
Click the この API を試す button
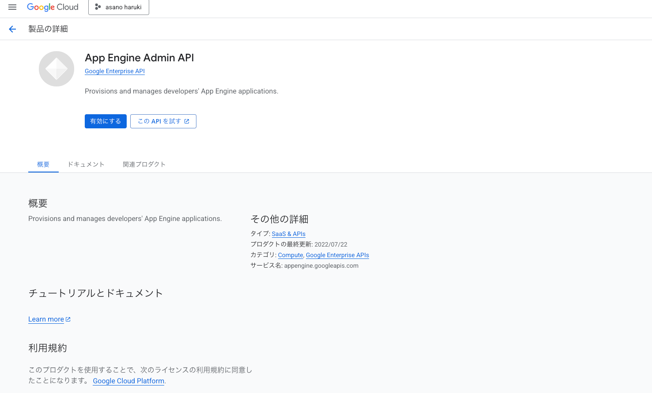coord(163,121)
